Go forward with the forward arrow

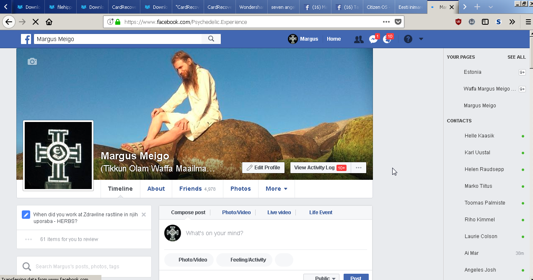(x=22, y=22)
